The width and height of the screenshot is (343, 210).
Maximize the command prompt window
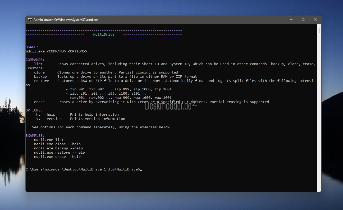point(303,20)
